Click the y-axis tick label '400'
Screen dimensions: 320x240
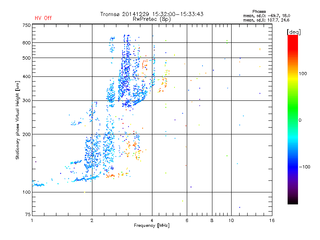click(x=26, y=76)
